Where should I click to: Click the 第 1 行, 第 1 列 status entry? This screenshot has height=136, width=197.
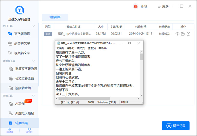(70, 102)
